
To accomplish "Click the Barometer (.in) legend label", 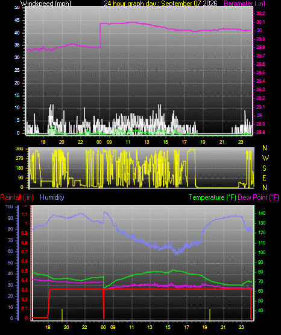I will coord(244,3).
